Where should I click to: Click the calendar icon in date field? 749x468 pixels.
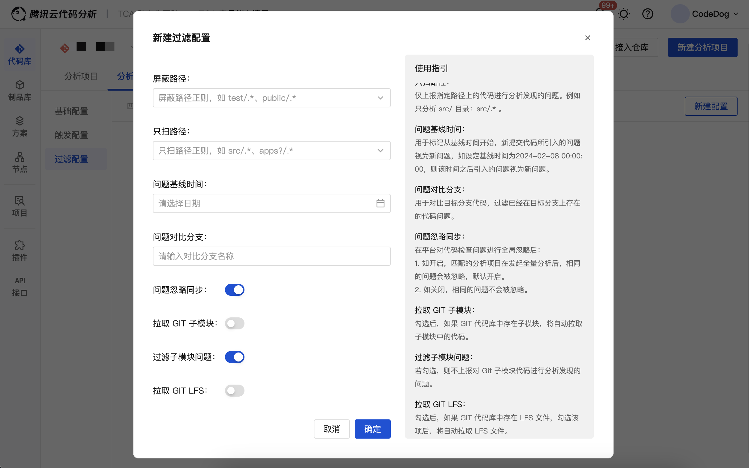click(380, 203)
